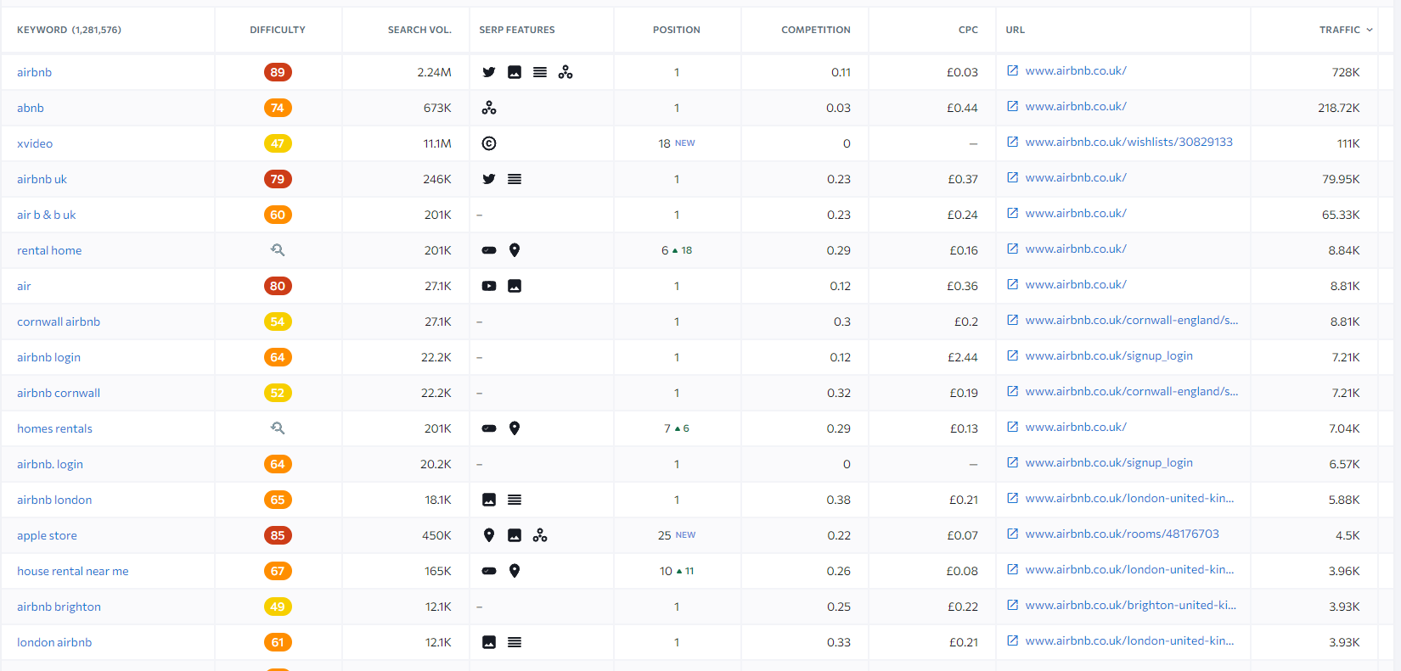The image size is (1401, 671).
Task: Click the difficulty badge showing 85
Action: tap(278, 535)
